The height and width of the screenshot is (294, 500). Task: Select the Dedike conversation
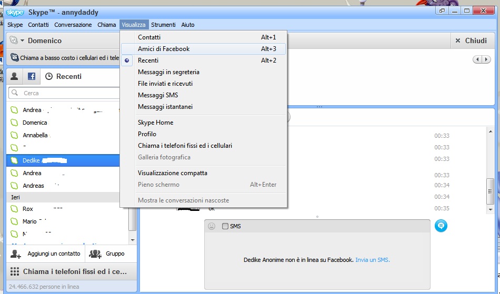click(63, 160)
